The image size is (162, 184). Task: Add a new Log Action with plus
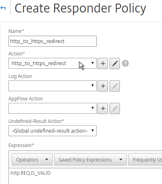(x=103, y=86)
